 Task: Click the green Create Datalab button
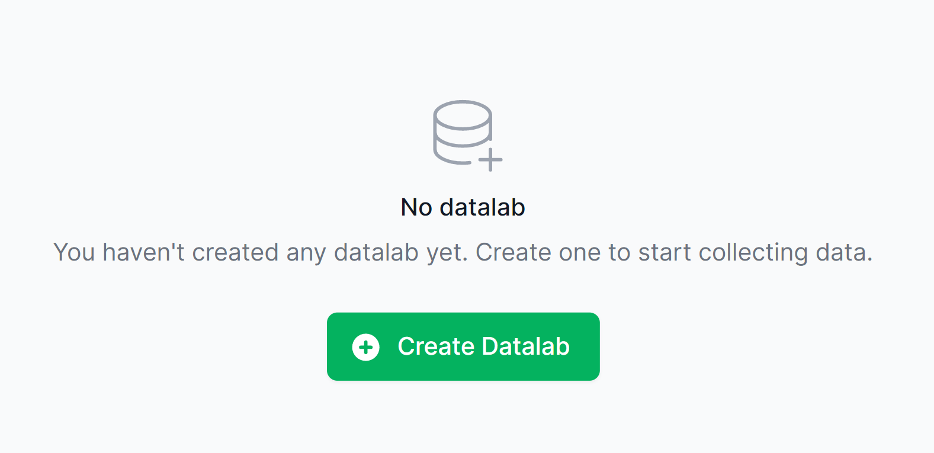463,346
